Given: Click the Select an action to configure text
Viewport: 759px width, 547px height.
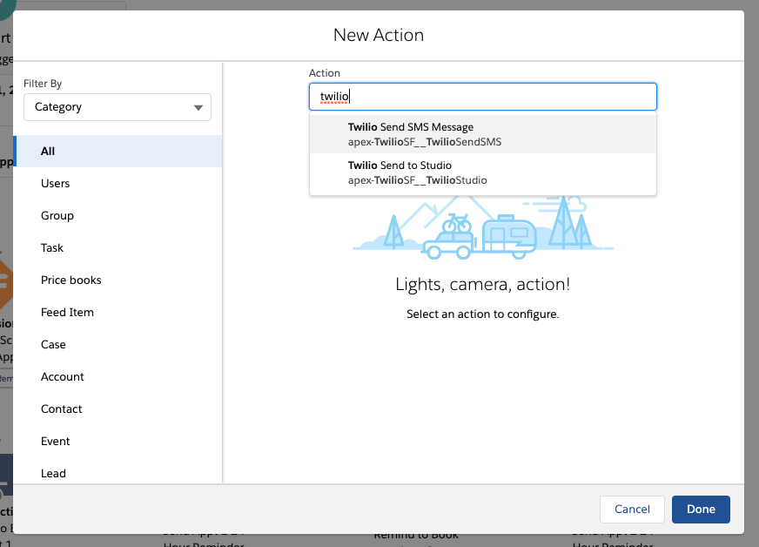Looking at the screenshot, I should pos(482,314).
